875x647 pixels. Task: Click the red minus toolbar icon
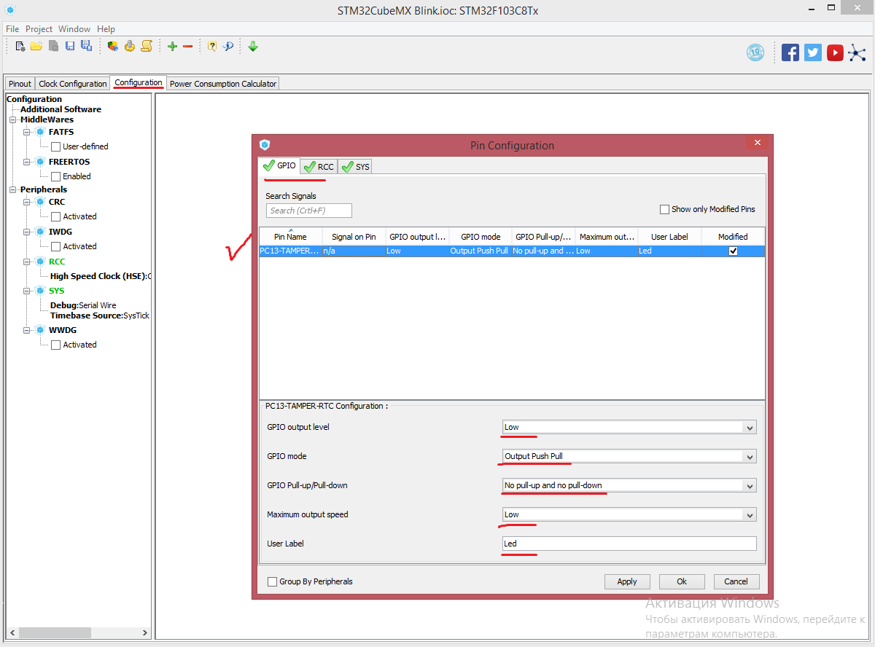(187, 47)
